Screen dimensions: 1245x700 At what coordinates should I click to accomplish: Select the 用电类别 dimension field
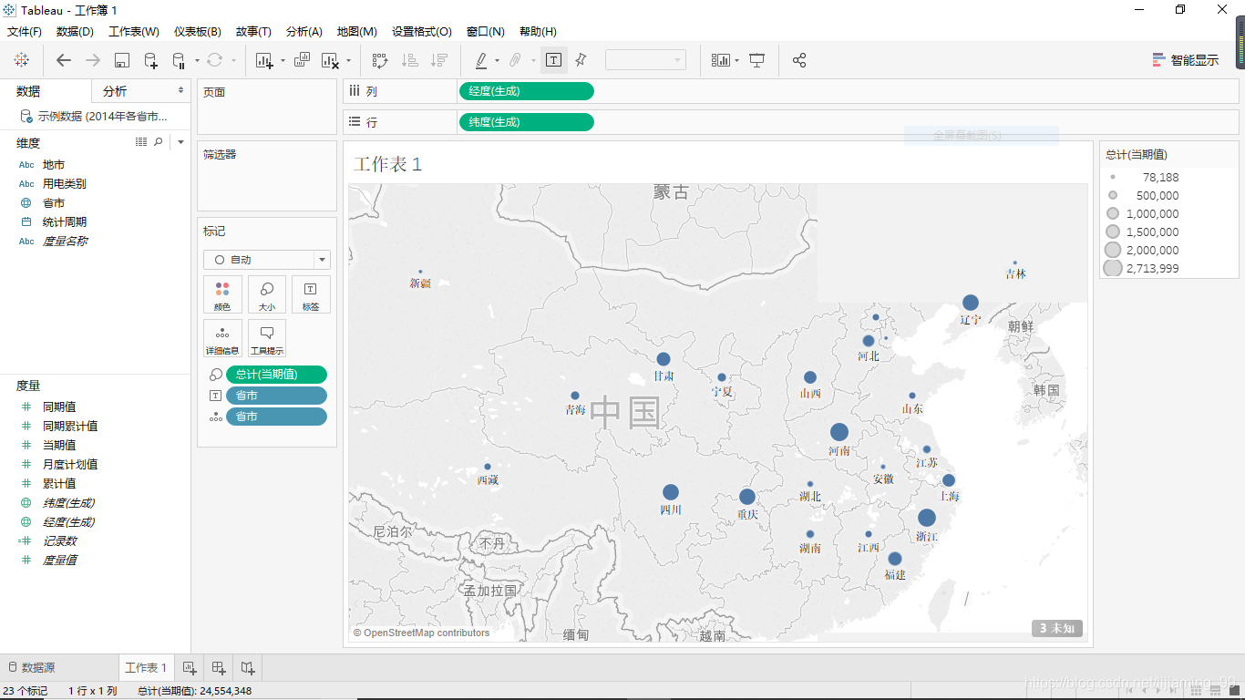click(64, 184)
